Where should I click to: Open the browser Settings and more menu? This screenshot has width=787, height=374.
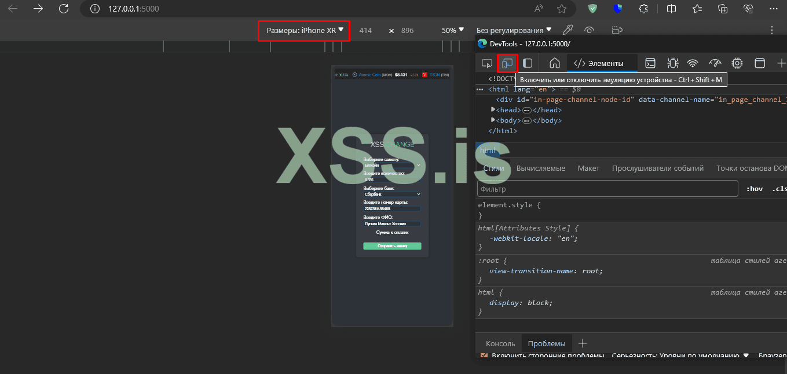click(x=774, y=9)
